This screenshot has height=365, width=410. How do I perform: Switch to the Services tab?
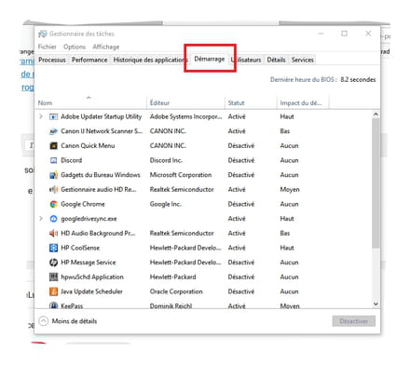point(302,60)
